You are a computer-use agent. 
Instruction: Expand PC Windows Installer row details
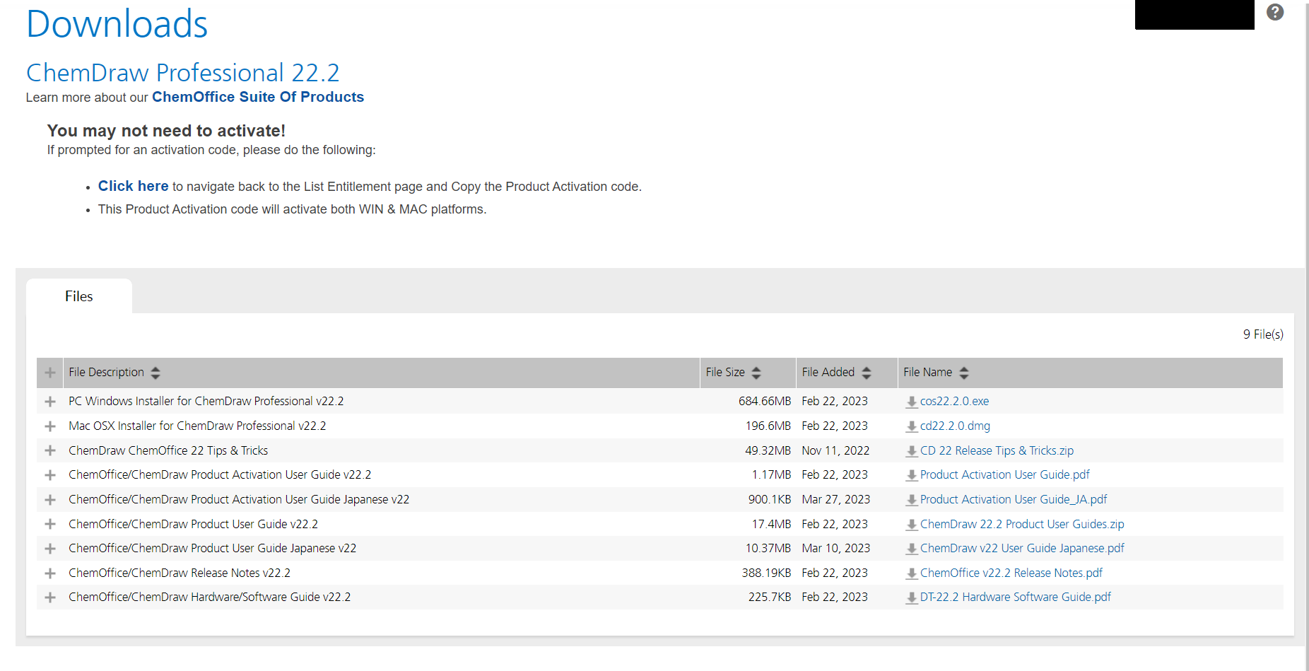(x=50, y=402)
